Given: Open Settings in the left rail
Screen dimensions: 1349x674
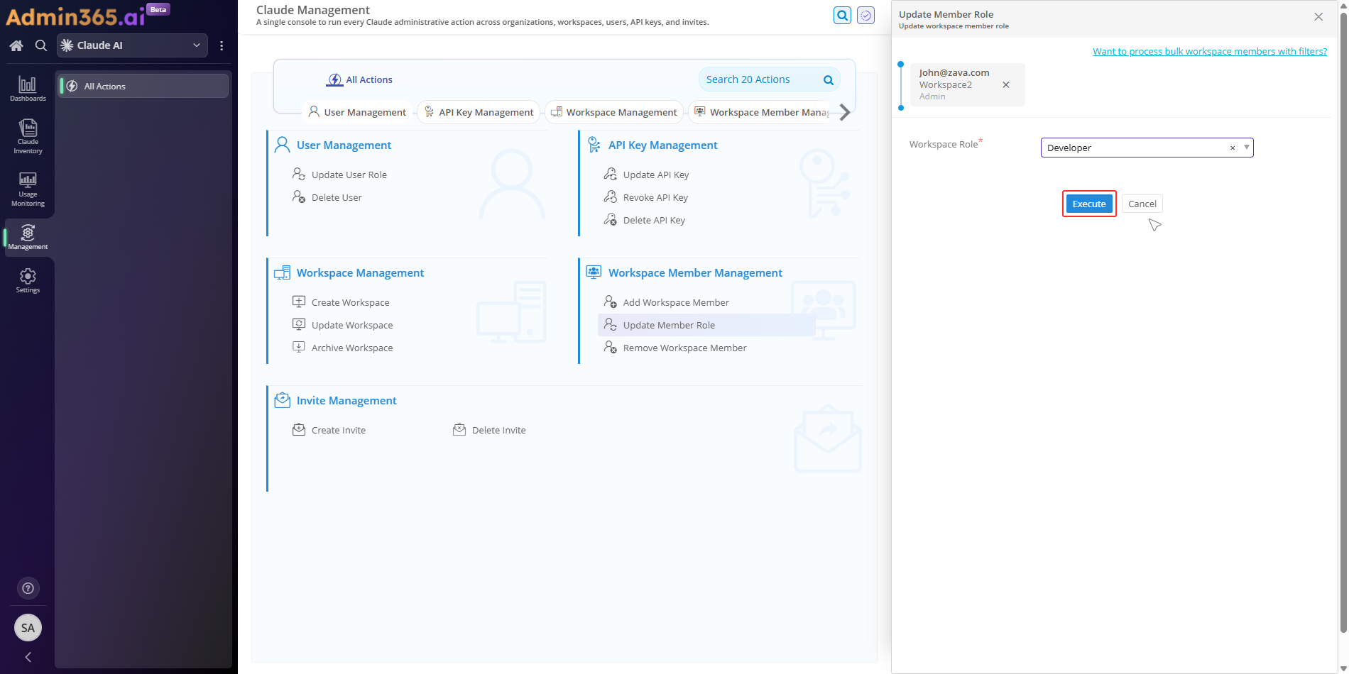Looking at the screenshot, I should pyautogui.click(x=28, y=281).
